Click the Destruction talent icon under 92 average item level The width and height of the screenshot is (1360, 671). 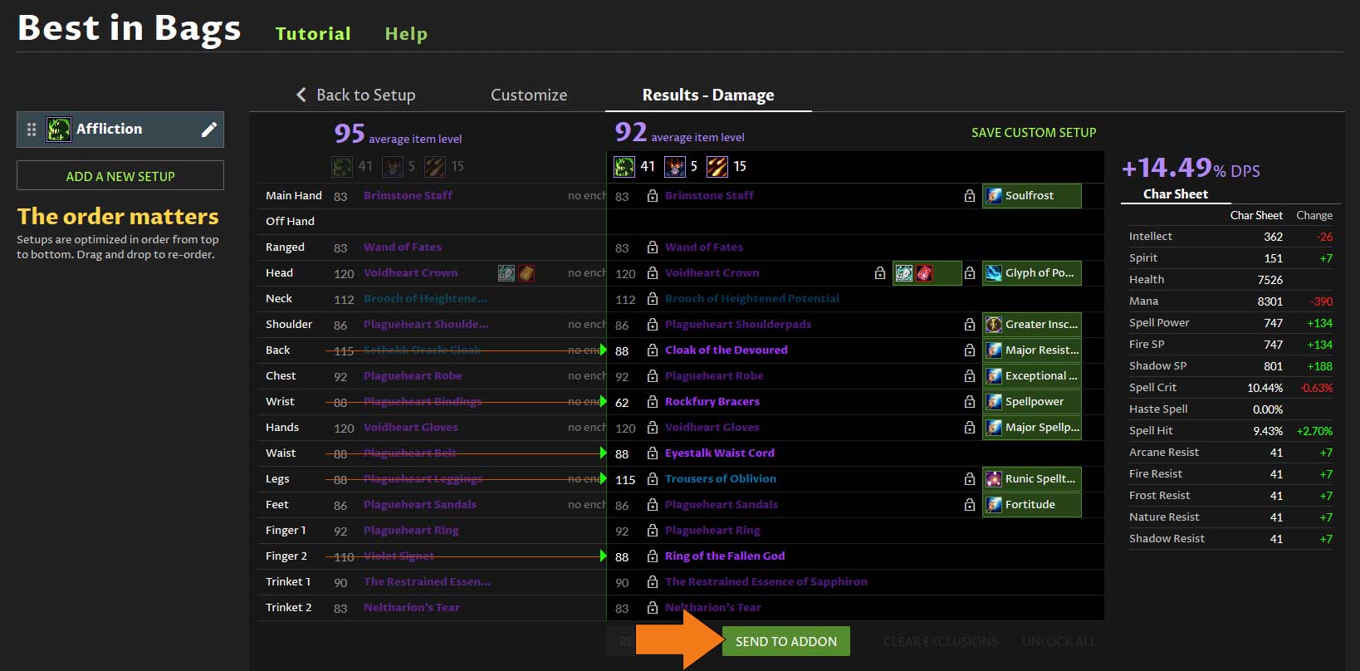coord(717,166)
